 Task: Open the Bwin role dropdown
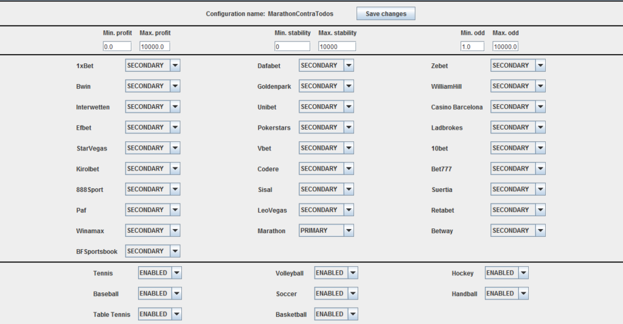click(153, 86)
